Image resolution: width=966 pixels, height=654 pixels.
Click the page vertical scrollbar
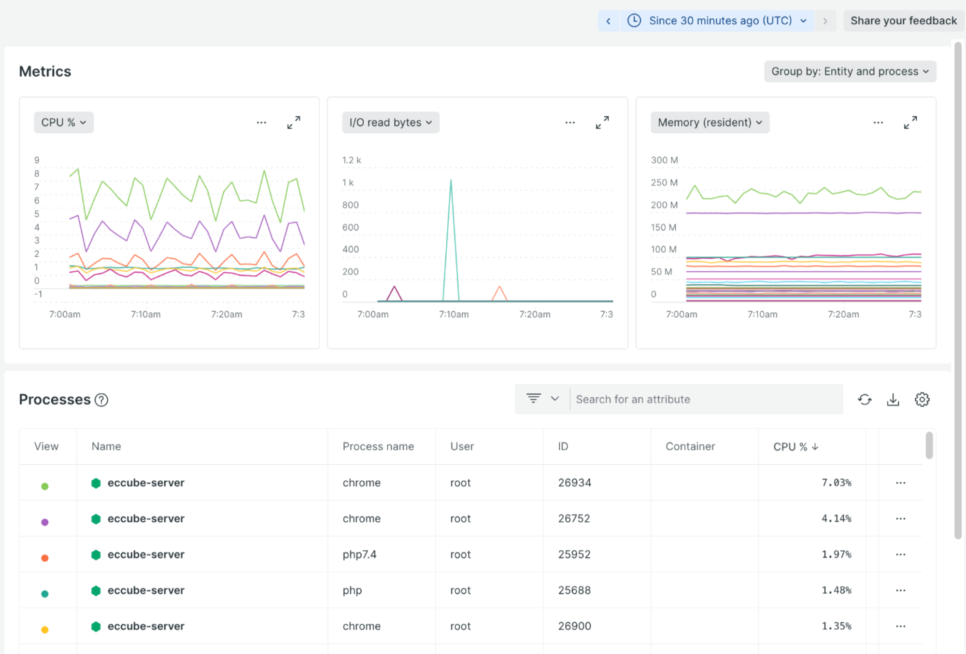point(958,290)
